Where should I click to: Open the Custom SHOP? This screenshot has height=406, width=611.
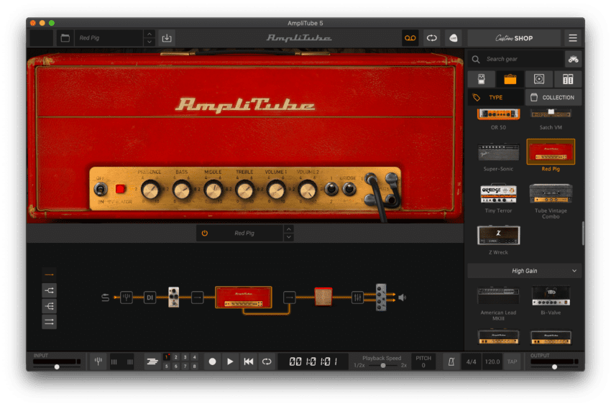point(514,38)
